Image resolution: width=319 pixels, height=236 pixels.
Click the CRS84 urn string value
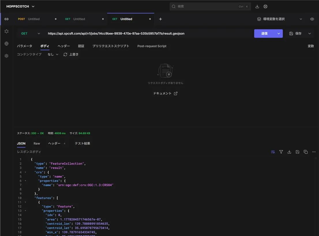[x=85, y=185]
